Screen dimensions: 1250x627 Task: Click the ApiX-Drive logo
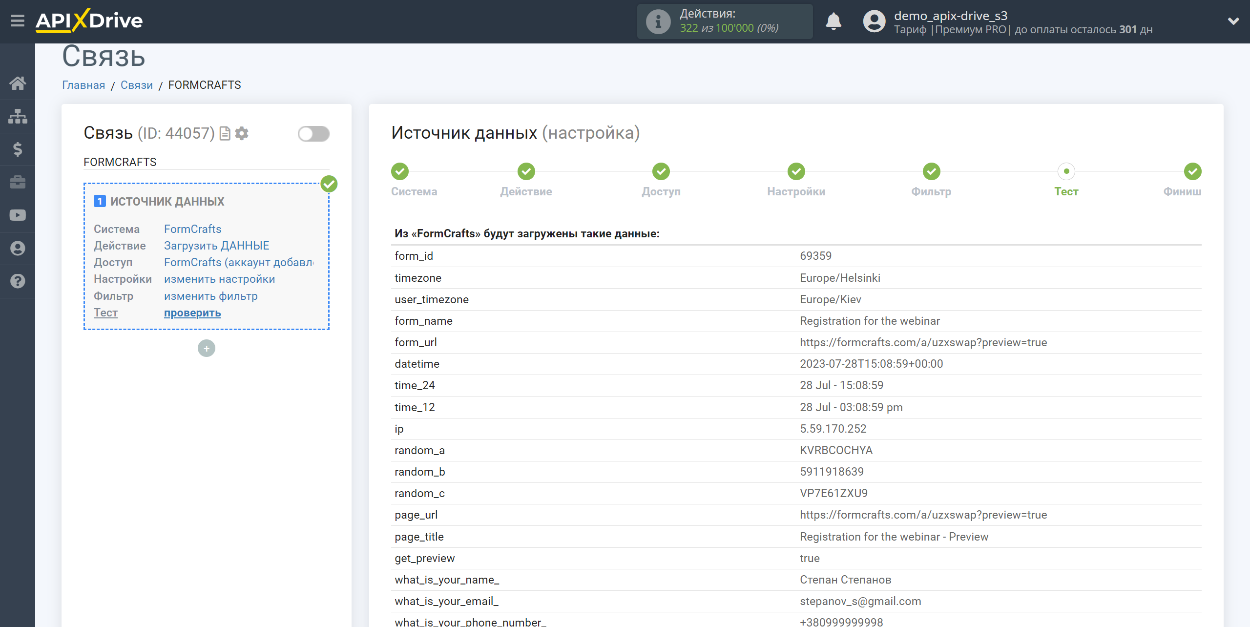[x=89, y=21]
